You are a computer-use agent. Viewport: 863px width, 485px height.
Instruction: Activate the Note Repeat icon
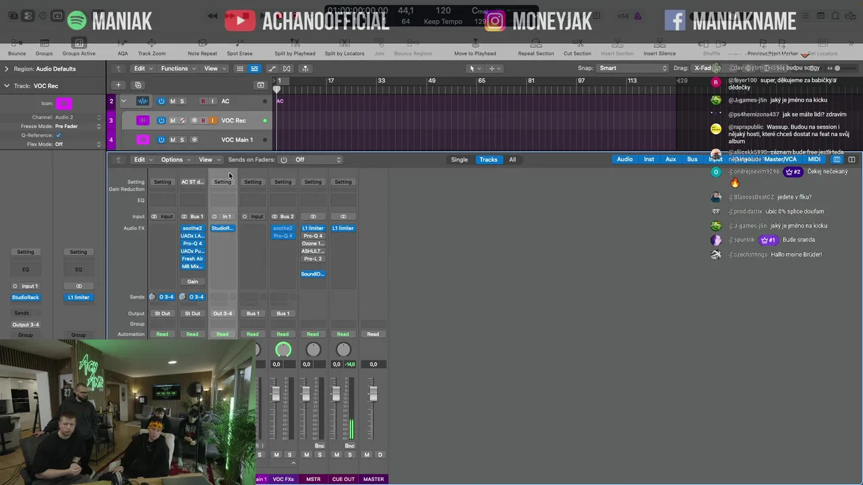(x=202, y=43)
